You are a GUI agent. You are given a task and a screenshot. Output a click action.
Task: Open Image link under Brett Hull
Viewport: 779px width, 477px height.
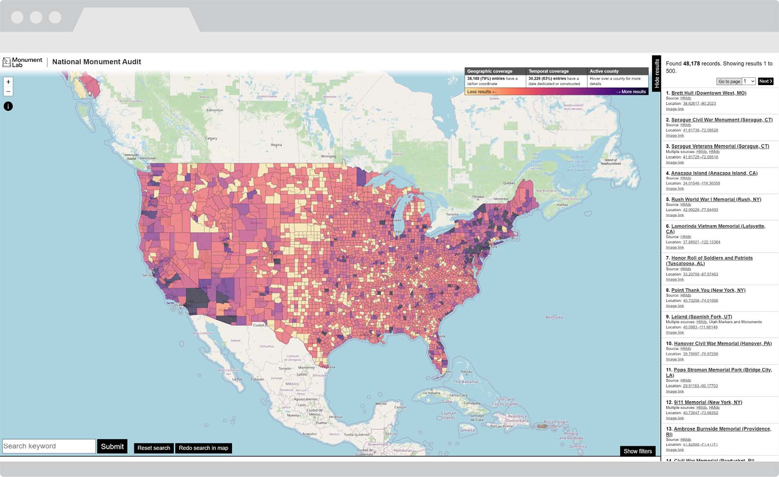(x=675, y=109)
